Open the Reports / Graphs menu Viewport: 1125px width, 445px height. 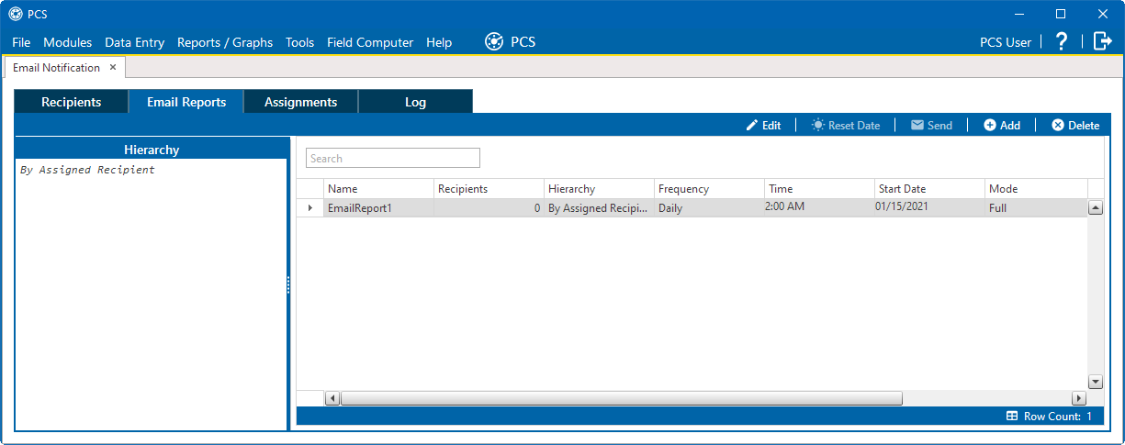pos(225,42)
